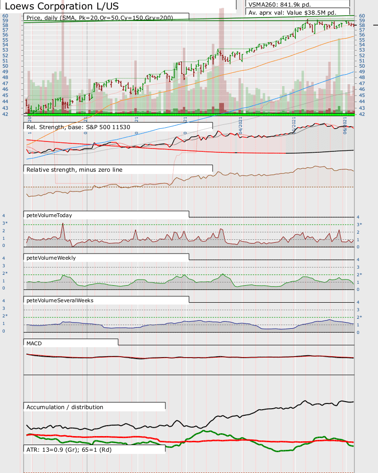The width and height of the screenshot is (378, 473).
Task: Select the VSMA260: 841.9k pd. readout
Action: pyautogui.click(x=279, y=5)
